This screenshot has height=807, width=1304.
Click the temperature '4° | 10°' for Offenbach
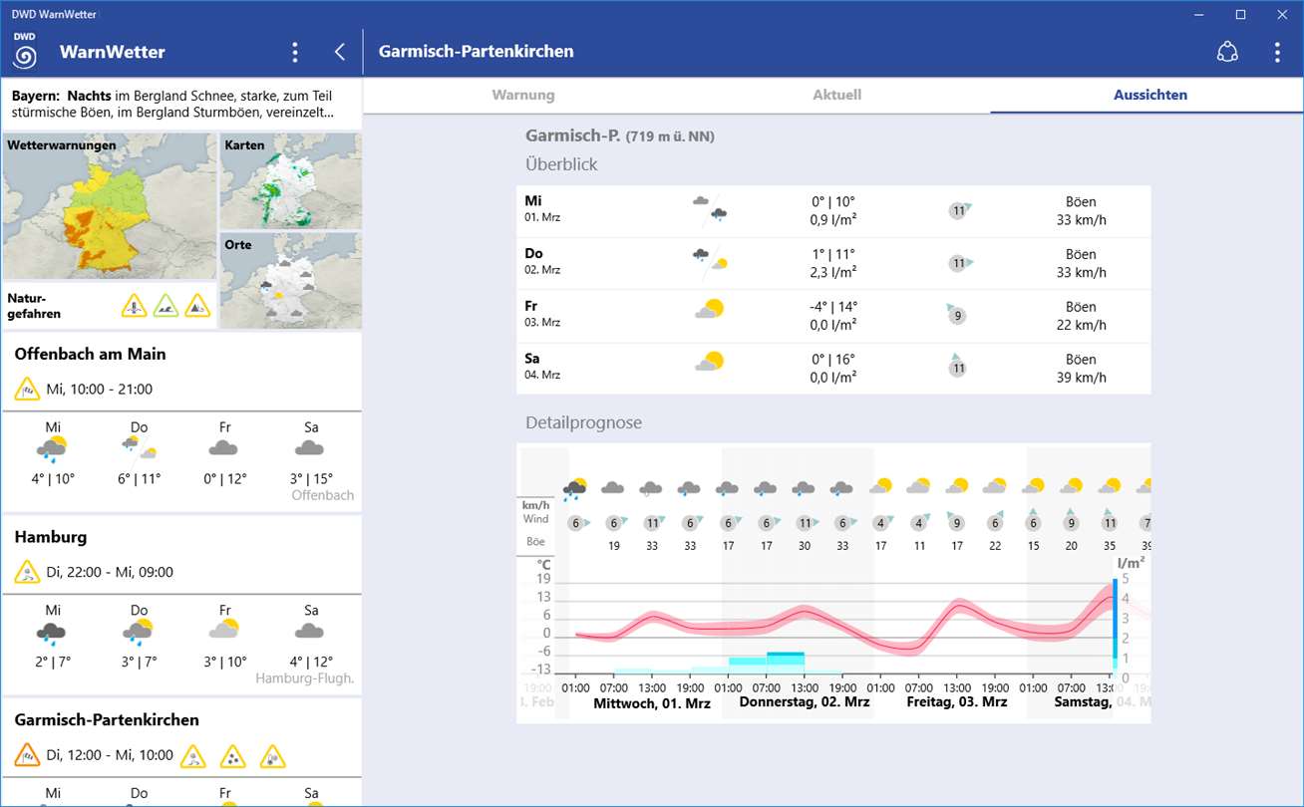pos(53,478)
